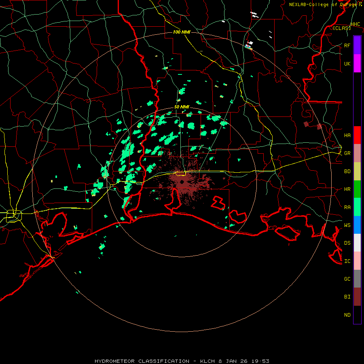
Task: Click the HR legend label
Action: pyautogui.click(x=347, y=189)
